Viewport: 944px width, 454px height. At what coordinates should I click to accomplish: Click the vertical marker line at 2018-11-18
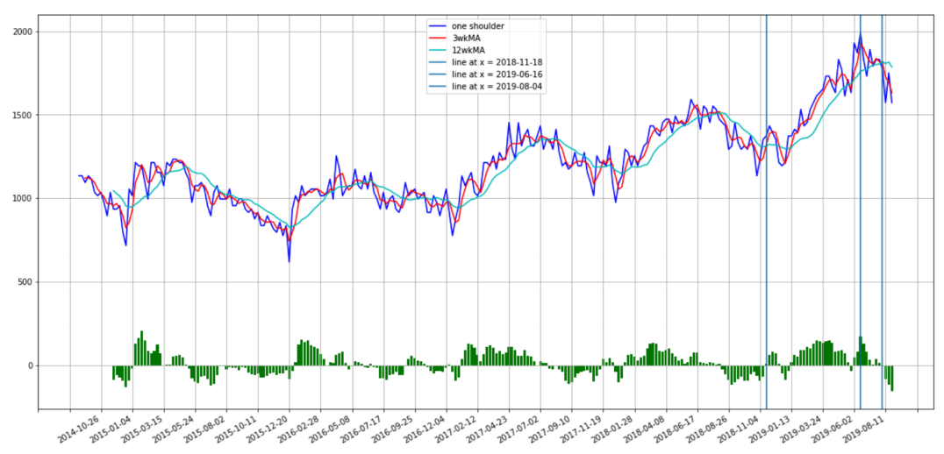pyautogui.click(x=767, y=212)
